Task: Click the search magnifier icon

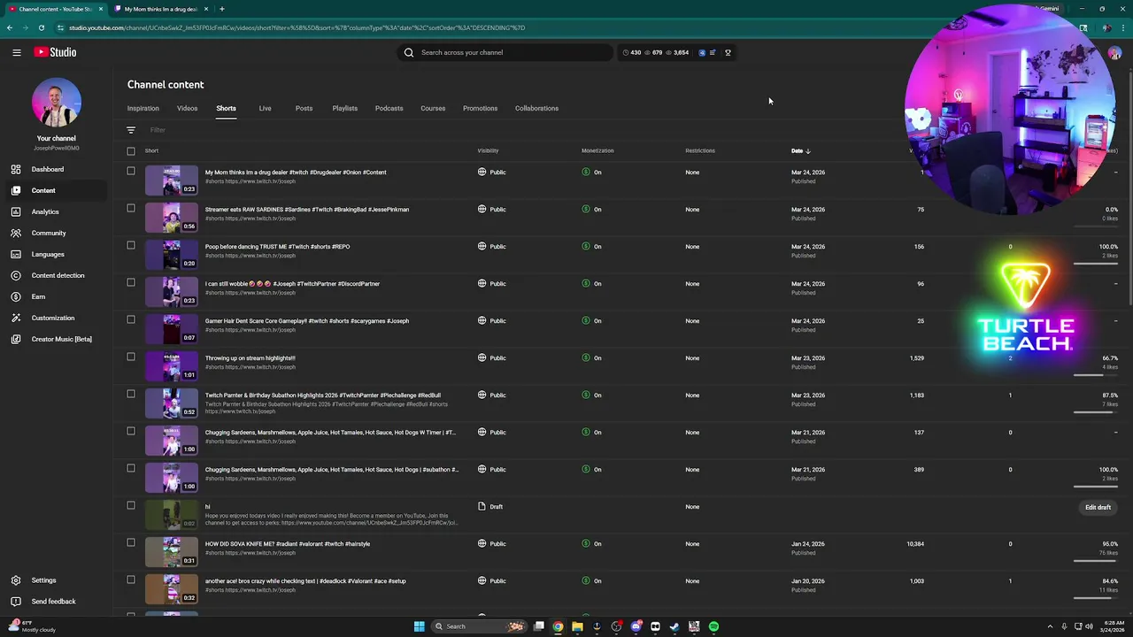Action: 409,52
